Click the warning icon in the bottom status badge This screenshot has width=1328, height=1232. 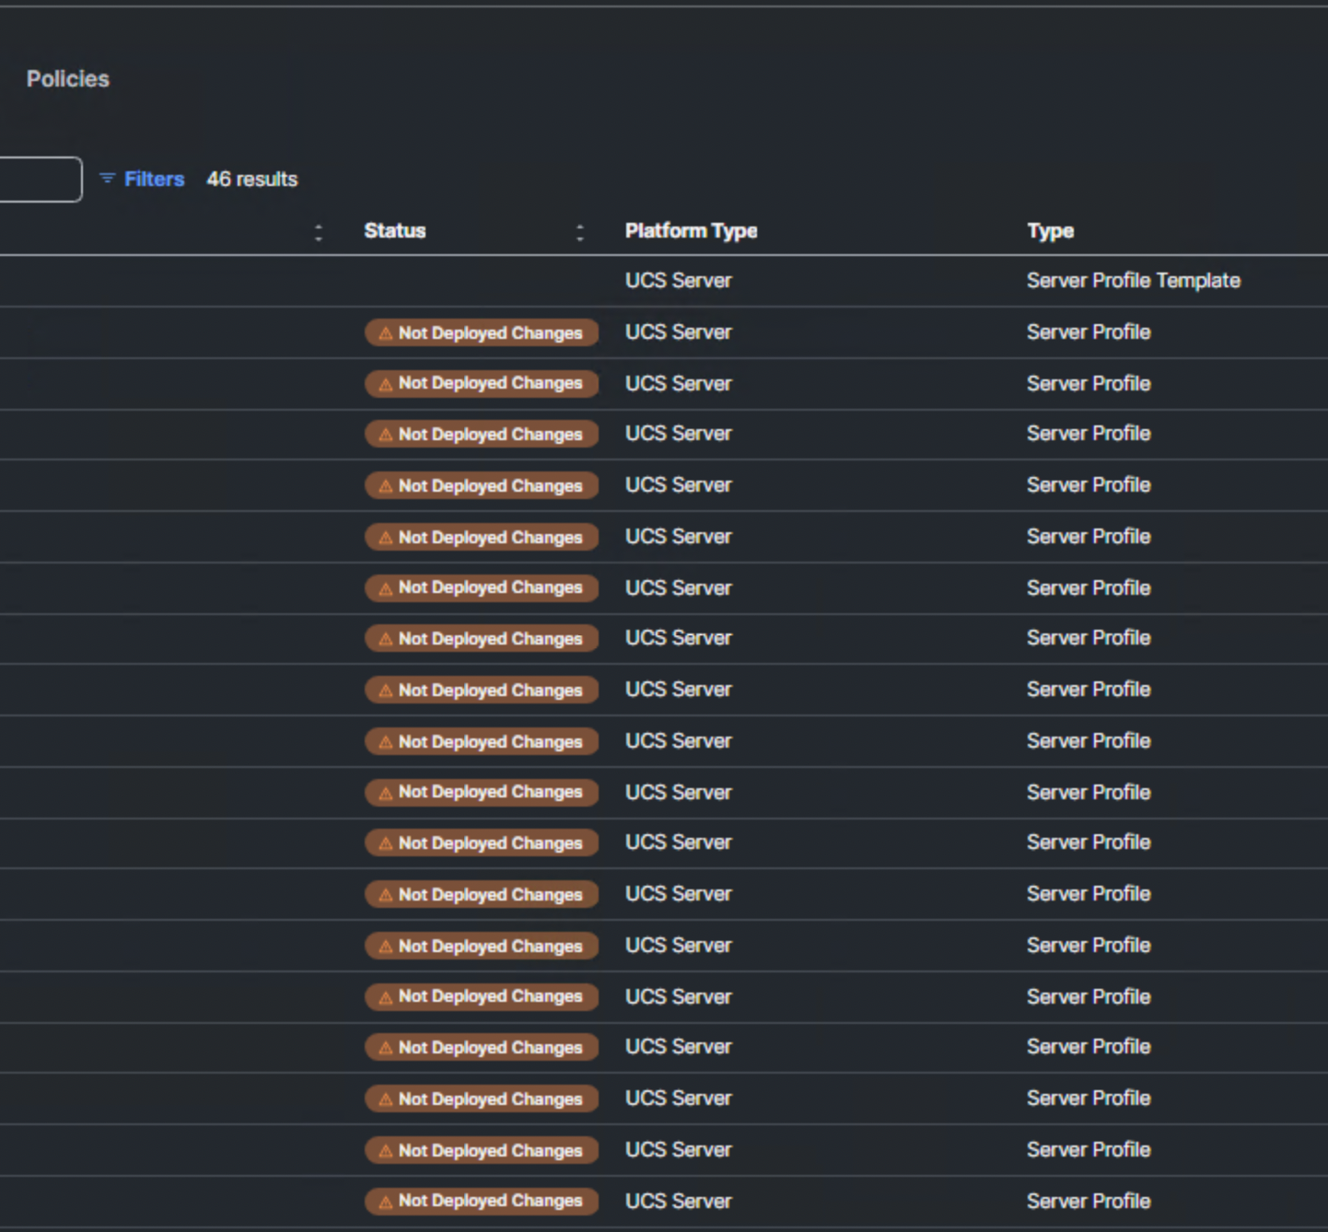(384, 1201)
